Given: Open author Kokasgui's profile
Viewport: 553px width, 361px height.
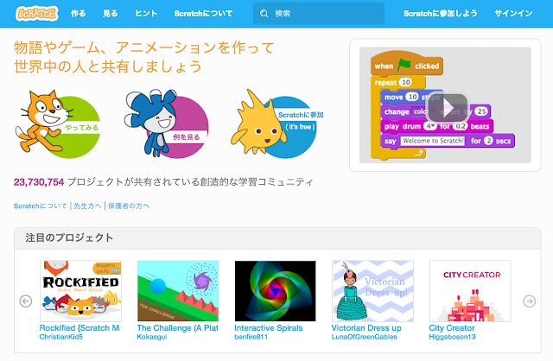Looking at the screenshot, I should click(x=152, y=337).
